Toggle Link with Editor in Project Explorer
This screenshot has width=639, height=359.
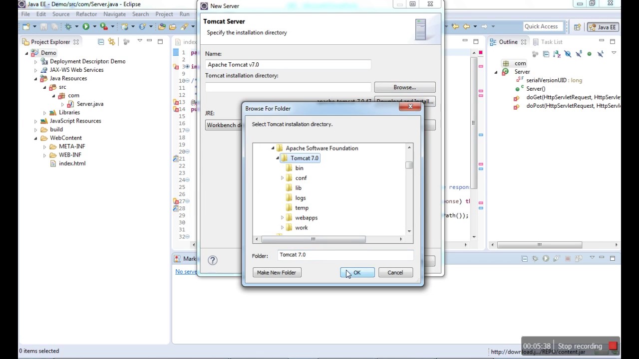(x=111, y=42)
